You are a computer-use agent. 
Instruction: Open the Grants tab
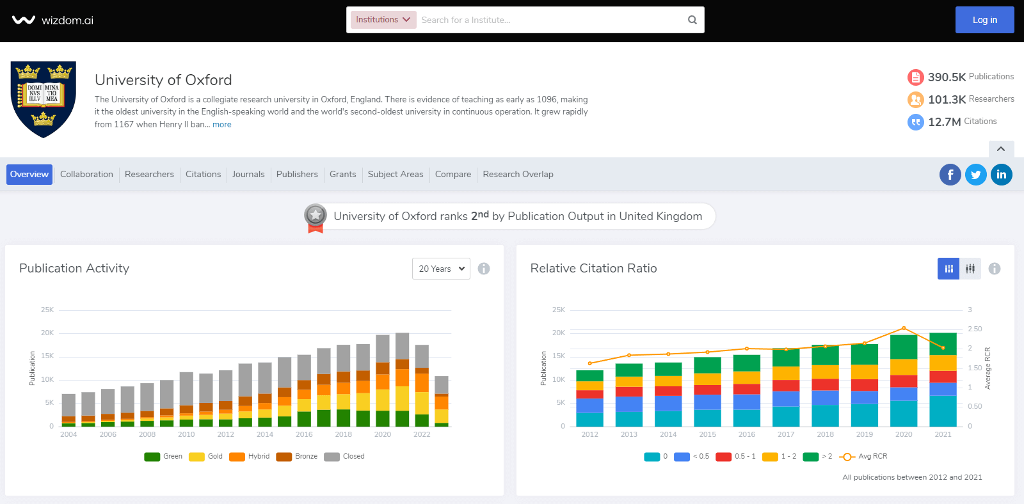[342, 175]
